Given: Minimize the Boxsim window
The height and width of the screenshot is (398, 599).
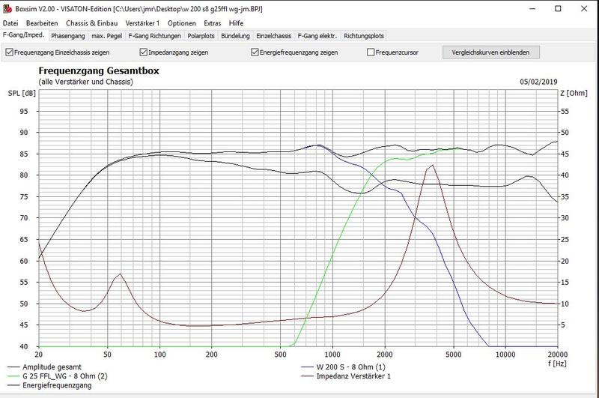Looking at the screenshot, I should coord(533,8).
